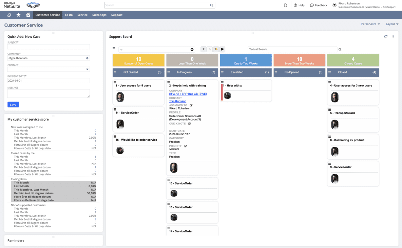The width and height of the screenshot is (402, 248).
Task: Open EFG AB : ERP Bas CB link
Action: [188, 94]
